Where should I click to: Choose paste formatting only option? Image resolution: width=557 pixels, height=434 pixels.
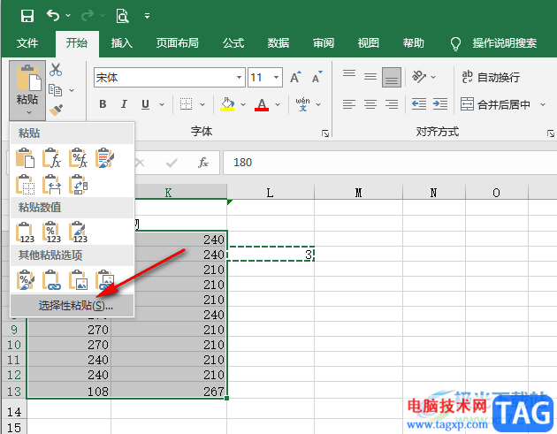click(x=26, y=280)
